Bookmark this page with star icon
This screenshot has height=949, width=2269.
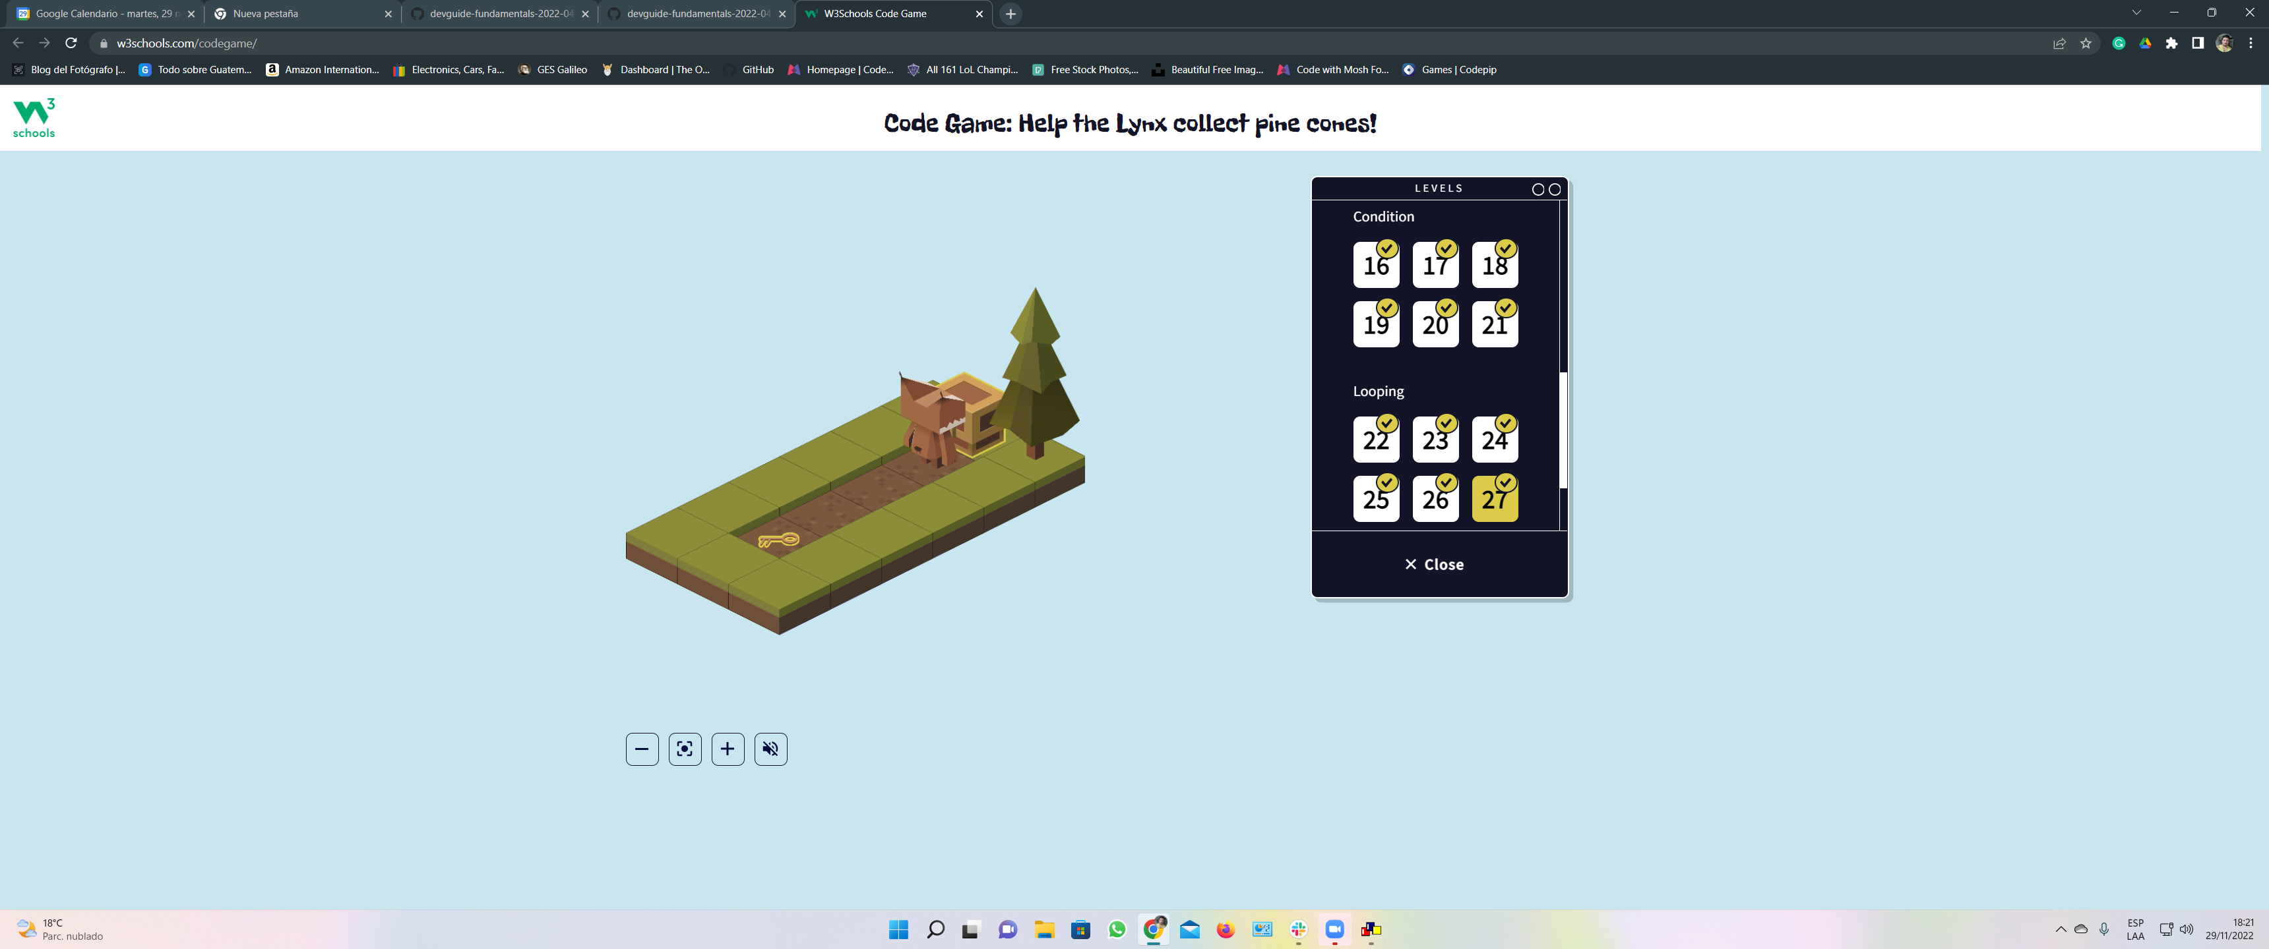[x=2085, y=43]
